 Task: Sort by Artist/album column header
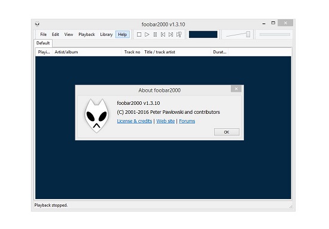pos(87,52)
